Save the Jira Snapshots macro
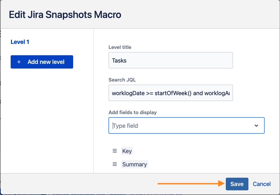280x195 pixels. (x=237, y=184)
